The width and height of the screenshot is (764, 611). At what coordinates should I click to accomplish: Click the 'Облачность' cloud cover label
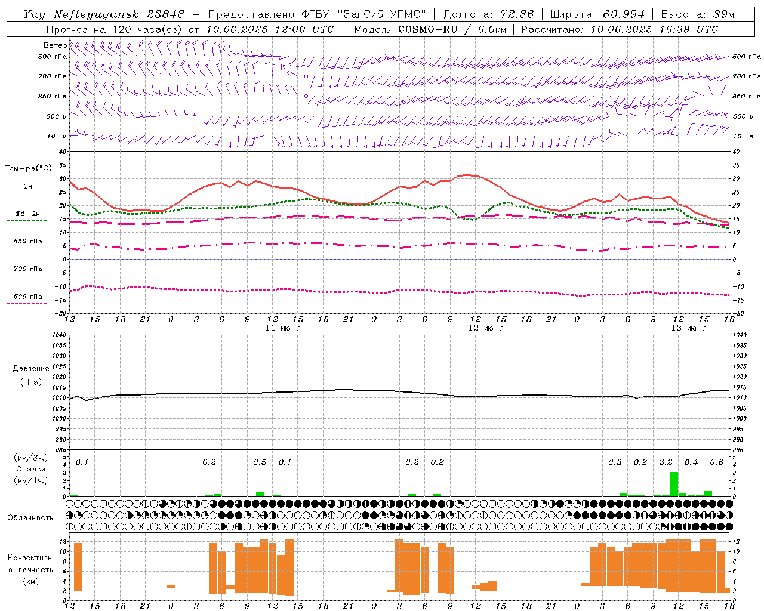click(30, 518)
